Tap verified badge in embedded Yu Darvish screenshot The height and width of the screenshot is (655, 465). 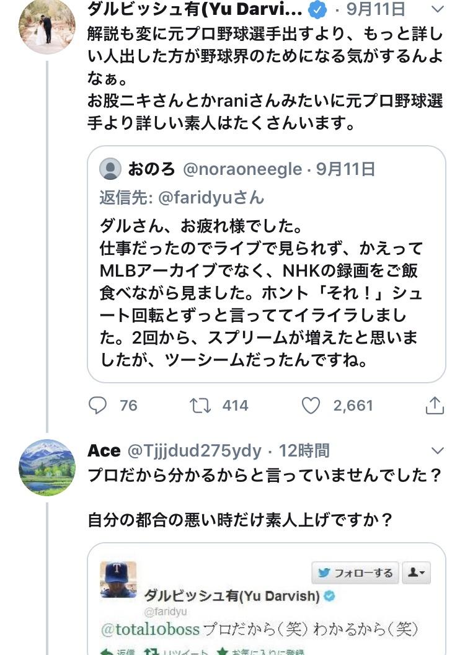330,596
